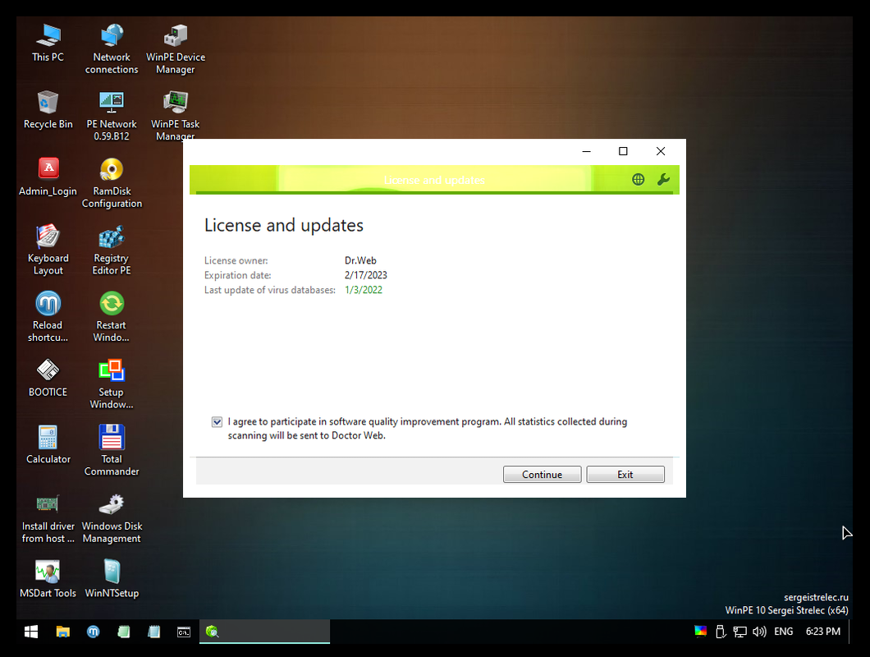Minimize the Dr.Web window
The height and width of the screenshot is (657, 870).
587,151
